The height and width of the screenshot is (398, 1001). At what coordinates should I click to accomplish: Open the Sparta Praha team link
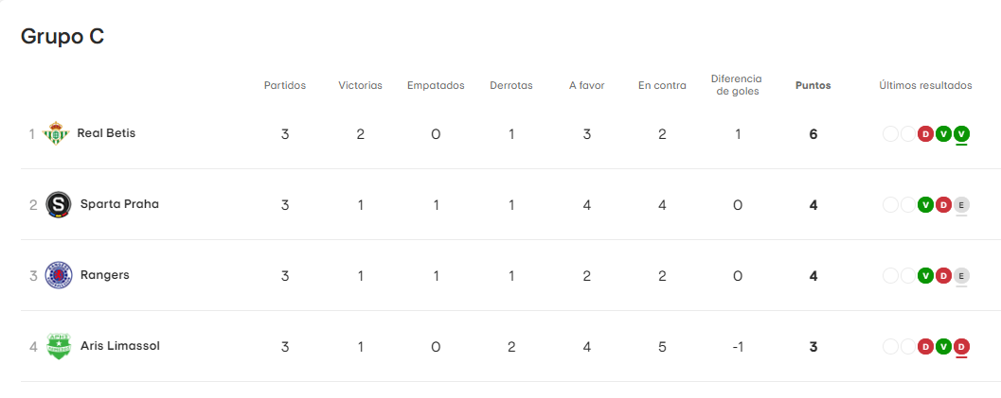[x=119, y=204]
